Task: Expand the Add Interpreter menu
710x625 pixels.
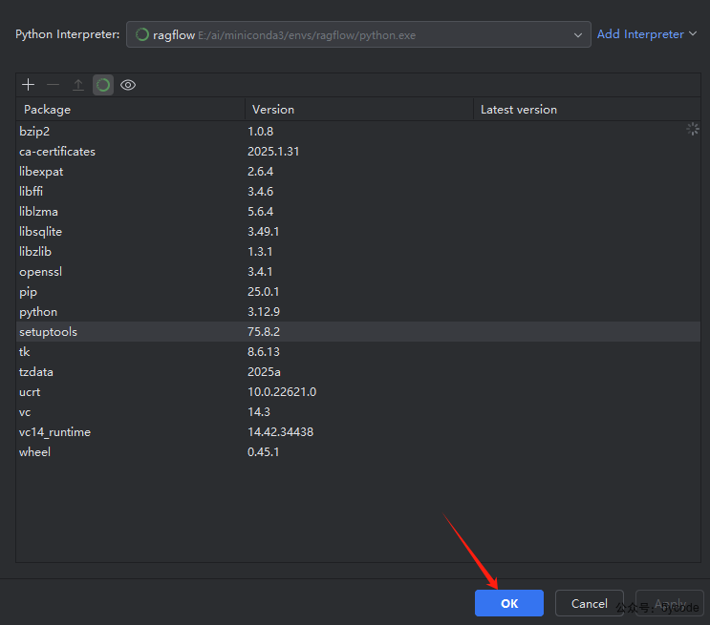Action: [647, 34]
